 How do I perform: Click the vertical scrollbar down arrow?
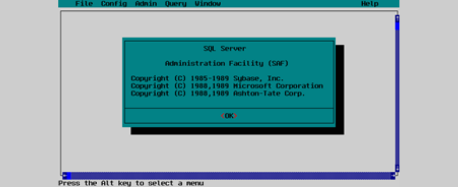click(397, 168)
